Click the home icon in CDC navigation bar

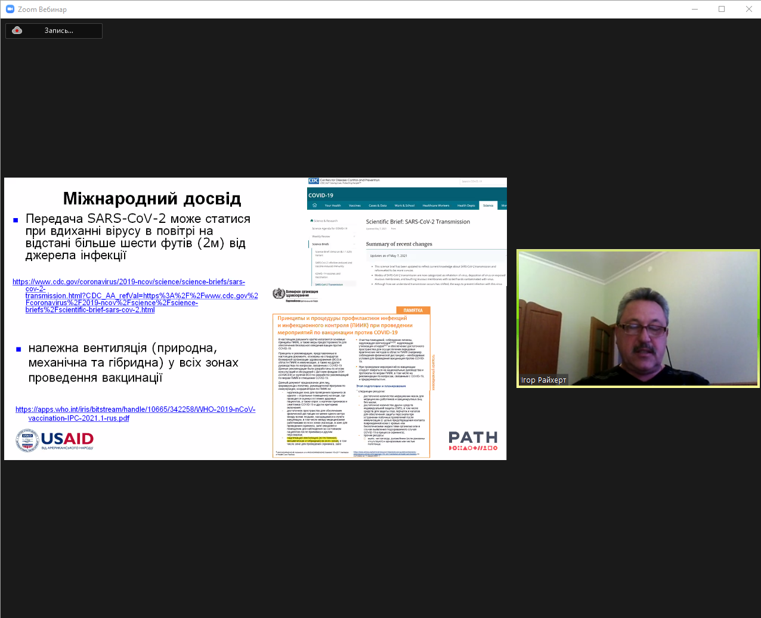314,205
